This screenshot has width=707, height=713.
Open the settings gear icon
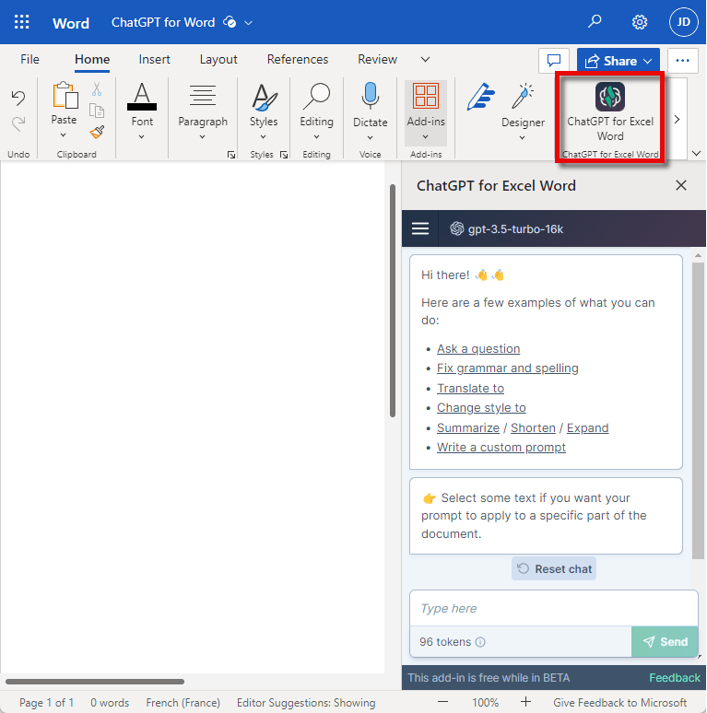point(640,22)
